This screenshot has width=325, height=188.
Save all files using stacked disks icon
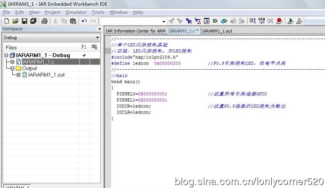pyautogui.click(x=33, y=21)
